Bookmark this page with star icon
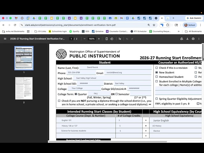This screenshot has height=153, width=204. click(154, 25)
